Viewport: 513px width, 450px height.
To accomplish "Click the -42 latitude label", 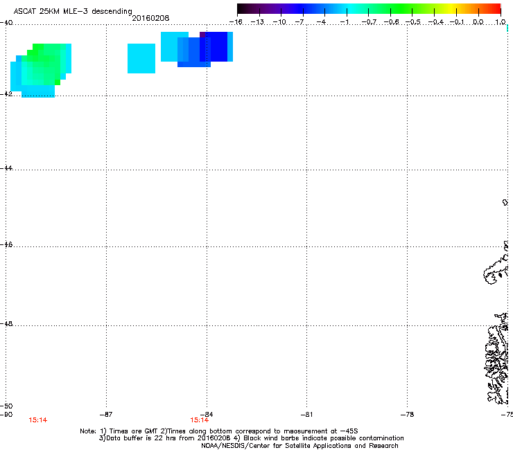I will click(x=6, y=93).
